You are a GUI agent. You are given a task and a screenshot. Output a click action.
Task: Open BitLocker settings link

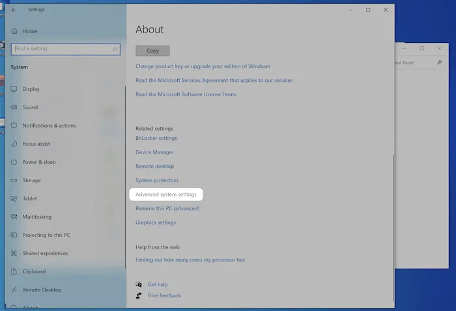pos(156,138)
